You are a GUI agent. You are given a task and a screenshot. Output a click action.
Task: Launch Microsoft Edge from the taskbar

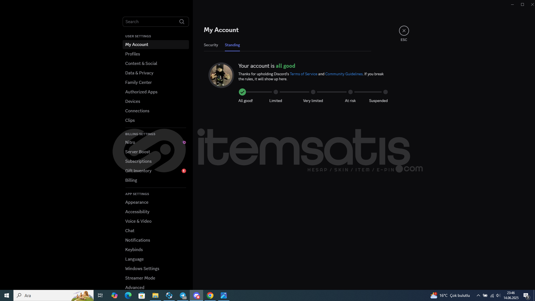point(128,295)
